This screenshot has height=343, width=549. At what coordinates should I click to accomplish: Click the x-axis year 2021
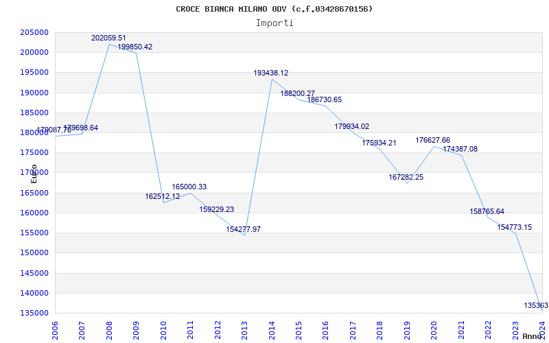(x=461, y=331)
